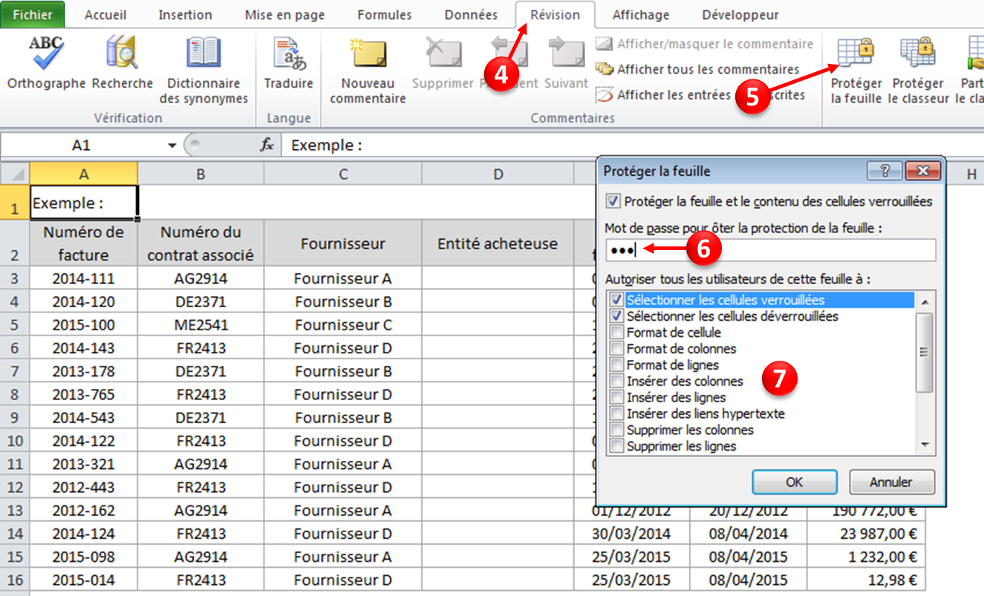This screenshot has width=984, height=596.
Task: Check the Insérer des lignes option
Action: [615, 396]
